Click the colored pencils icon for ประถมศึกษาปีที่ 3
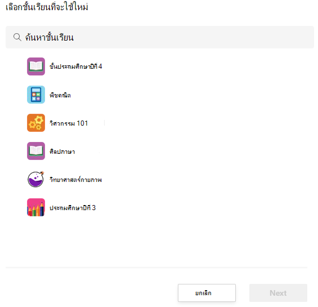The width and height of the screenshot is (318, 307). (36, 207)
